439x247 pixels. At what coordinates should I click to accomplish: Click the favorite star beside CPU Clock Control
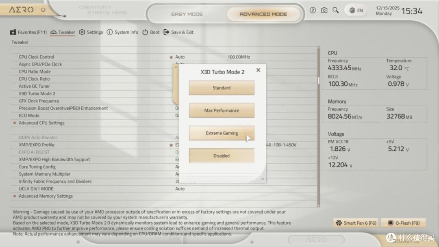[x=171, y=57]
